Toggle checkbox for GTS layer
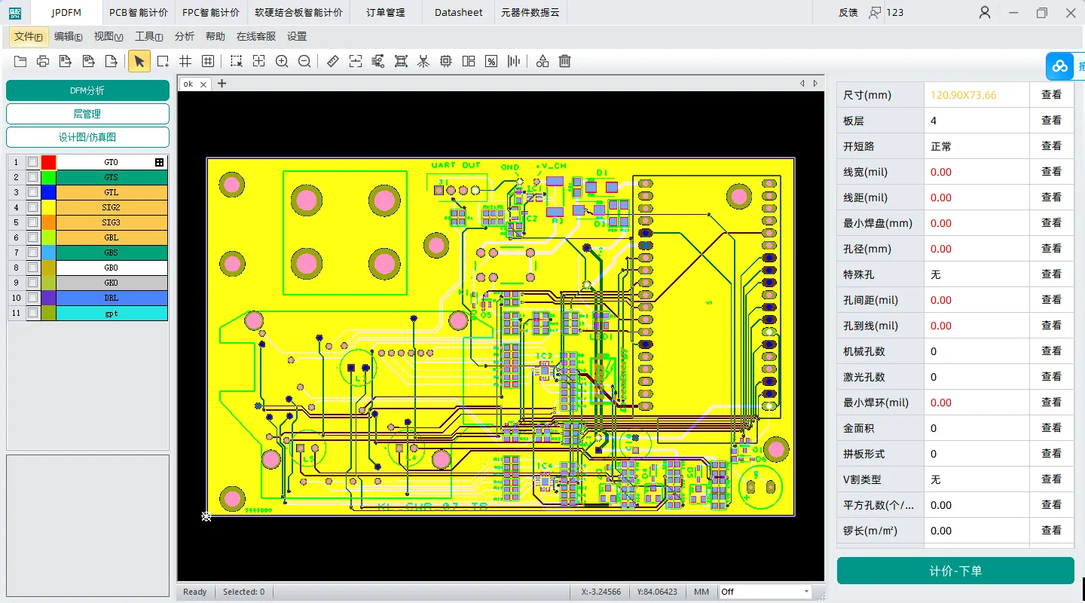 coord(32,177)
